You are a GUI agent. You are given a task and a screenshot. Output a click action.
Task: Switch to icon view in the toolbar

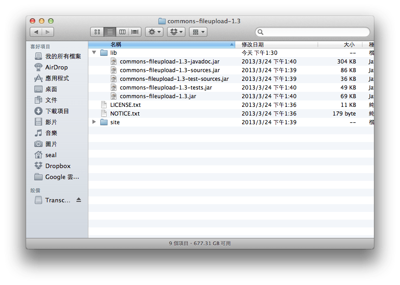pyautogui.click(x=97, y=32)
